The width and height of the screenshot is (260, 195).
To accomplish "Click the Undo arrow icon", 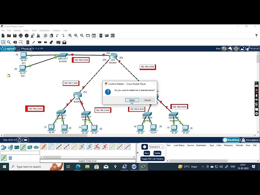I will (x=57, y=36).
